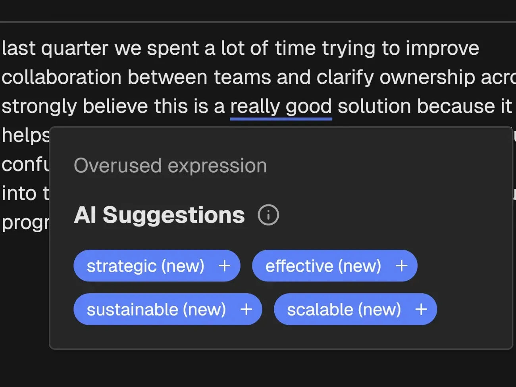
Task: Click the word "solution" in the text
Action: point(375,106)
